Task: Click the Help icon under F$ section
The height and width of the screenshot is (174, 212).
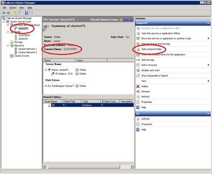Action: [x=138, y=130]
